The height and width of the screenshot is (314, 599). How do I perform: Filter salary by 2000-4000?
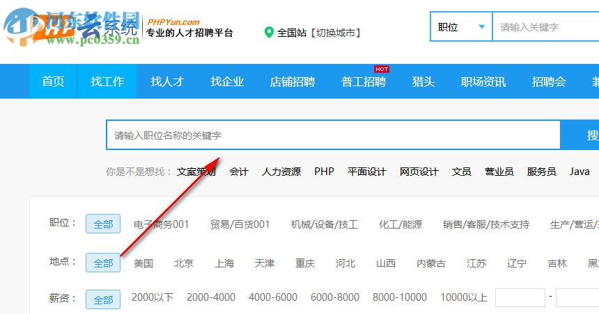211,297
